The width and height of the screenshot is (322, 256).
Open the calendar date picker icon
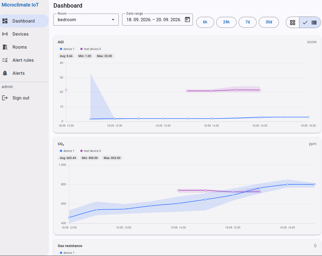pos(187,20)
